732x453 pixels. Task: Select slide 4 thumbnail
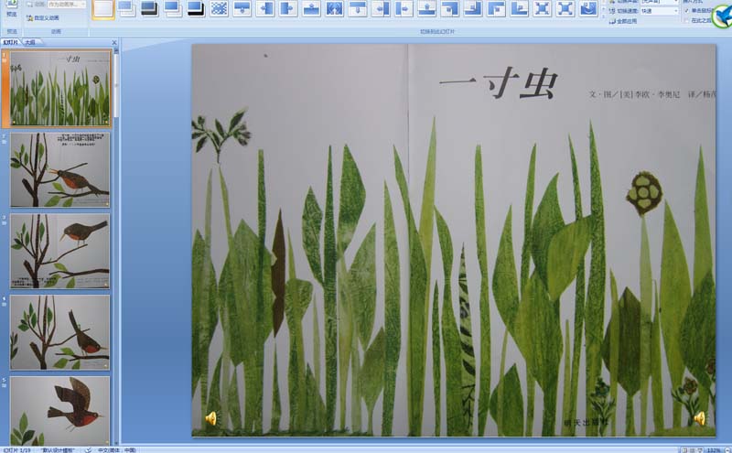click(60, 332)
